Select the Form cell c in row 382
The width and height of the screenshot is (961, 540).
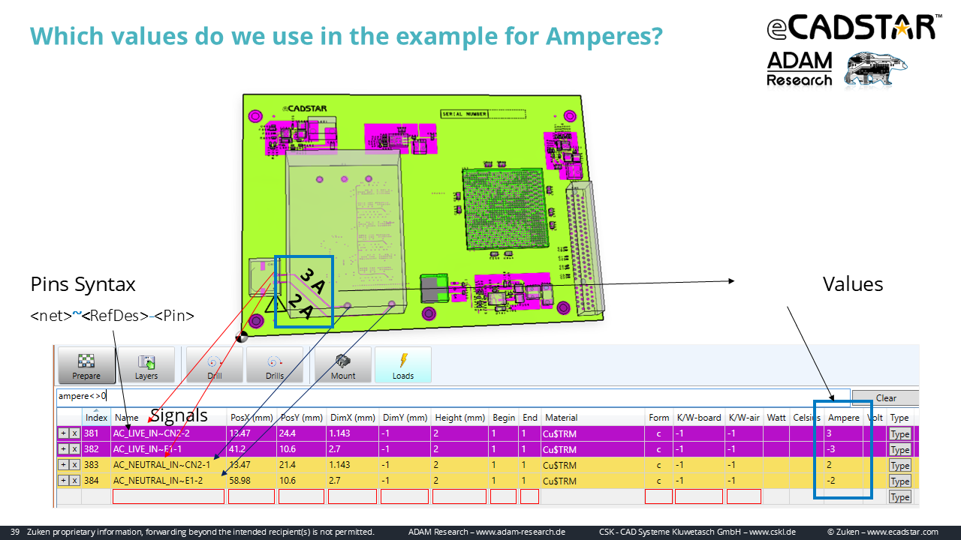click(x=659, y=449)
